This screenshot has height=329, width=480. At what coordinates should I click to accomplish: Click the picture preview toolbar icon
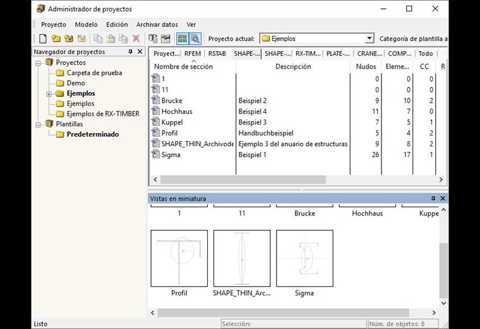tap(165, 38)
